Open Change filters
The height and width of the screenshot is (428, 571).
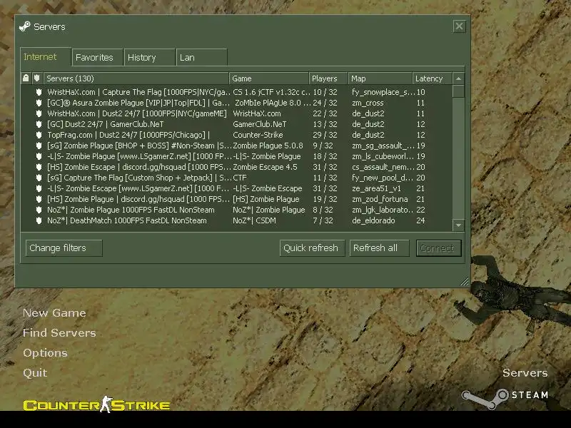(64, 248)
